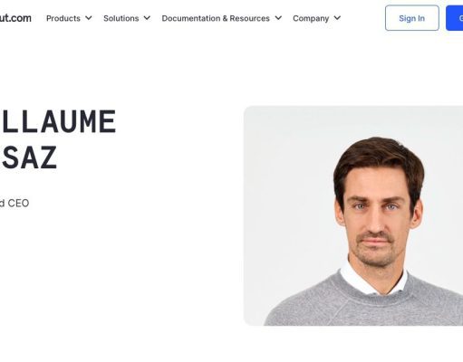The image size is (463, 362).
Task: Open the Solutions navigation menu
Action: (x=127, y=18)
